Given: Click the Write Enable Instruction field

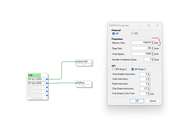Looking at the screenshot, I should click(x=144, y=74).
